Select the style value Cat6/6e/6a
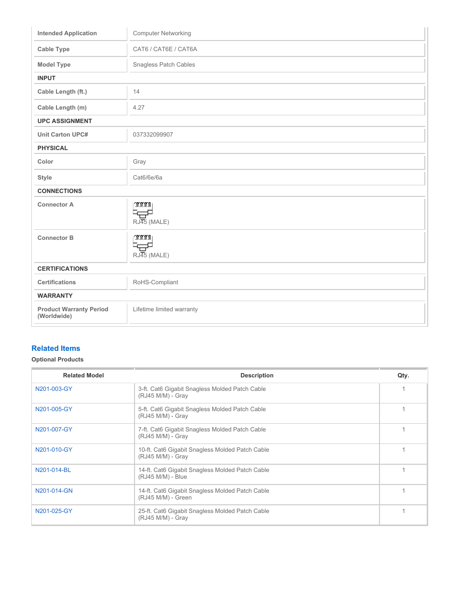Screen dimensions: 460x596 pos(148,178)
